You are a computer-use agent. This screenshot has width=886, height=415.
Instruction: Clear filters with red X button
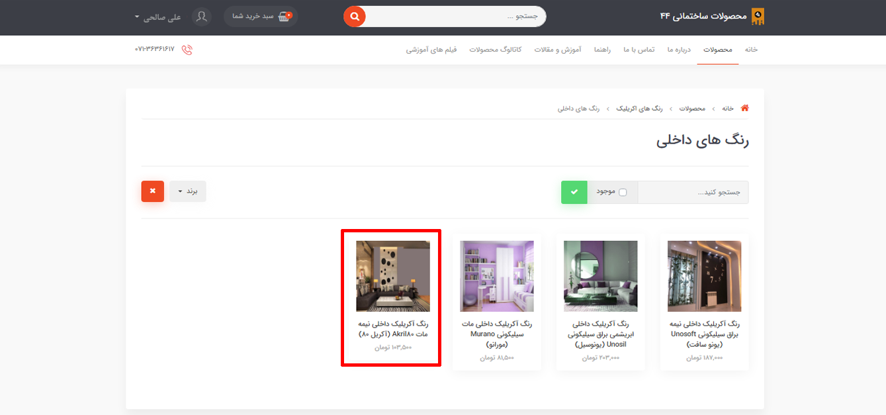[x=152, y=191]
